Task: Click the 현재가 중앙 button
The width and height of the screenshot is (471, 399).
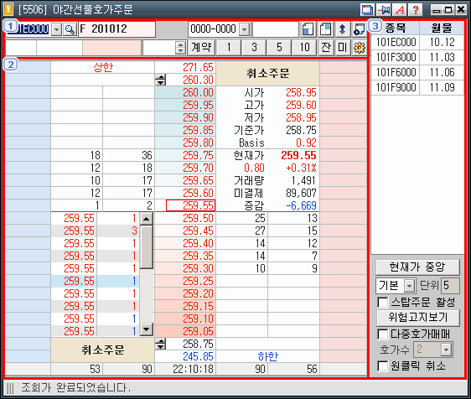Action: coord(417,267)
